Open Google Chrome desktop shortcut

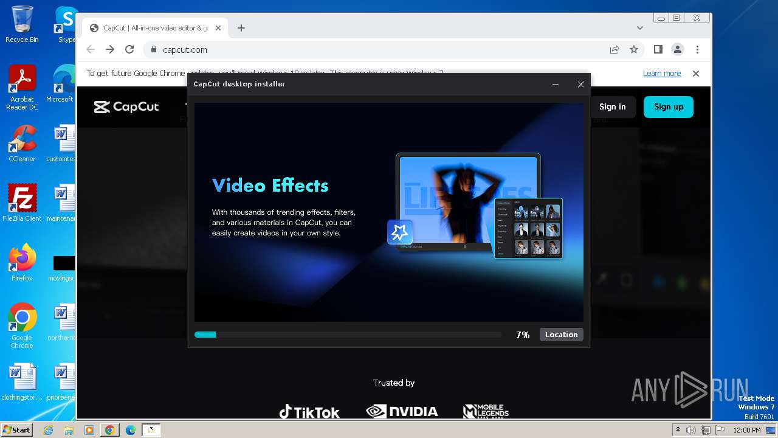tap(22, 326)
